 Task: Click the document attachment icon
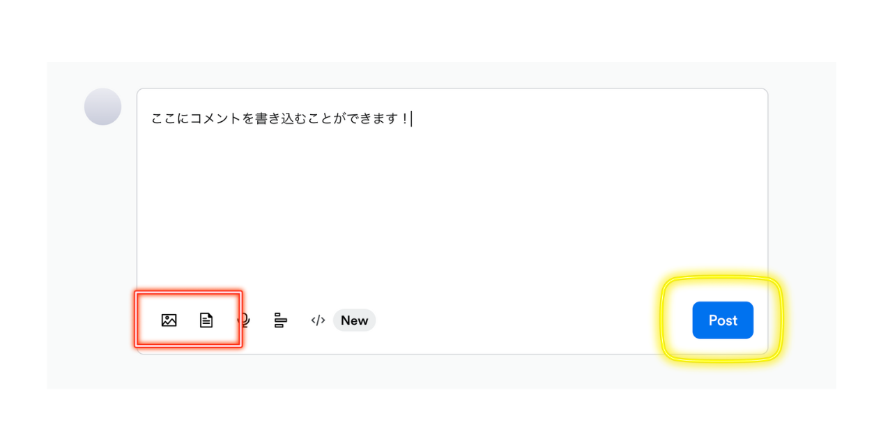[206, 320]
